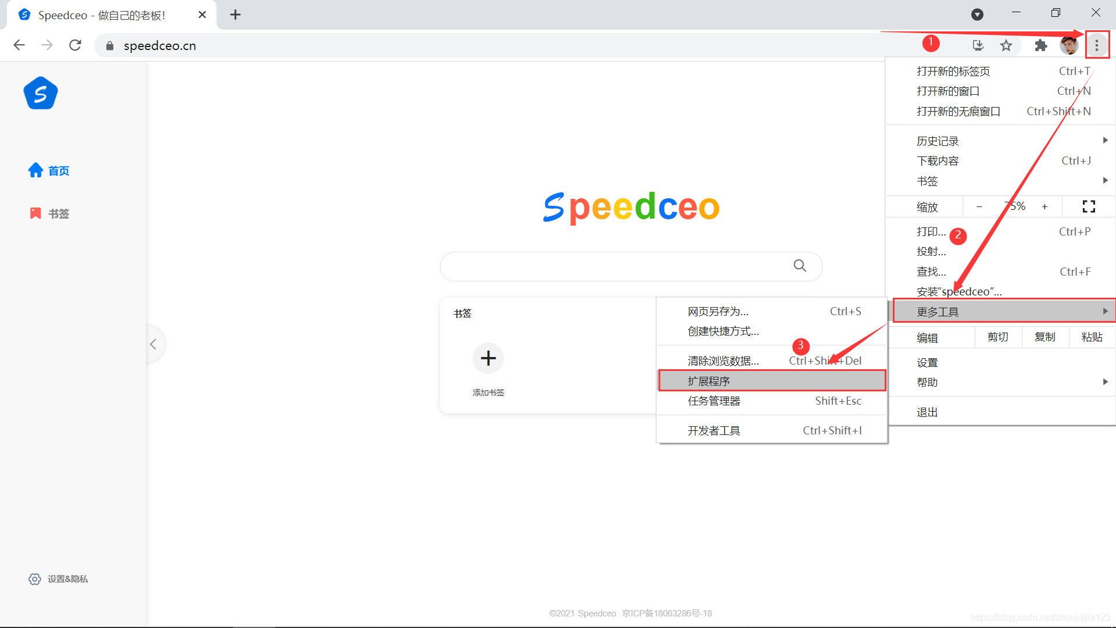Toggle fullscreen mode icon in zoom row

(1089, 206)
